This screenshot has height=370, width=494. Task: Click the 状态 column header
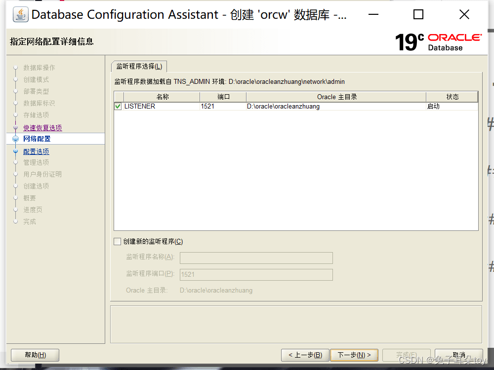click(x=452, y=97)
